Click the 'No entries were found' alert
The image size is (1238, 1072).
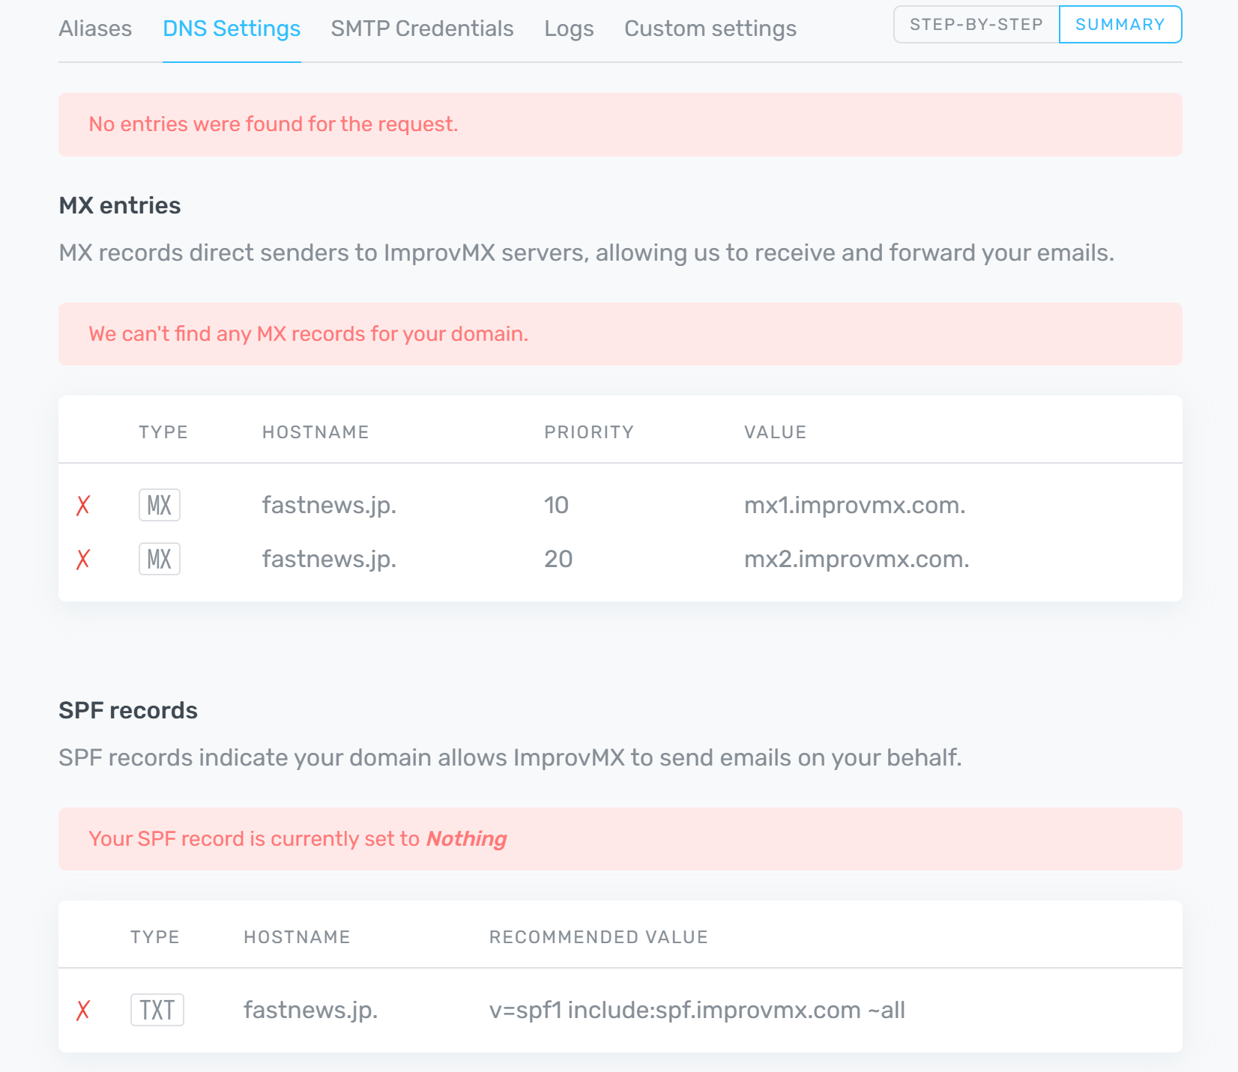tap(620, 124)
